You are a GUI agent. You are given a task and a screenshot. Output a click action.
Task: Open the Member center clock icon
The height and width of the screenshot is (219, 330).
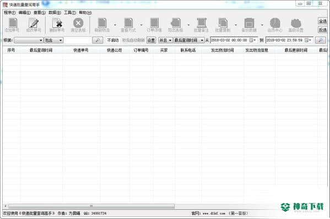275,23
